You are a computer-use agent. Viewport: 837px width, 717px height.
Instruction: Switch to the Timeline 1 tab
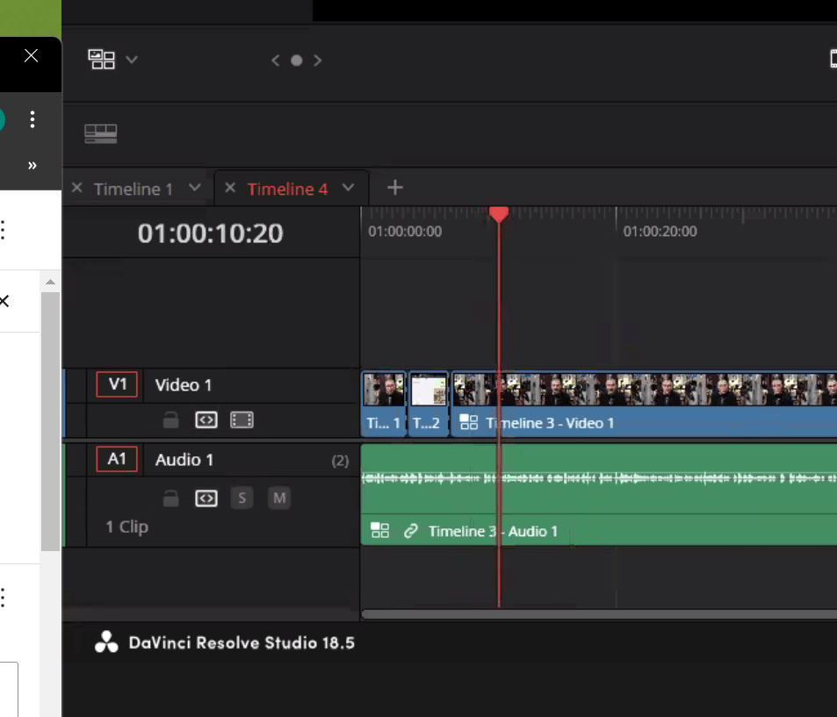[x=133, y=189]
